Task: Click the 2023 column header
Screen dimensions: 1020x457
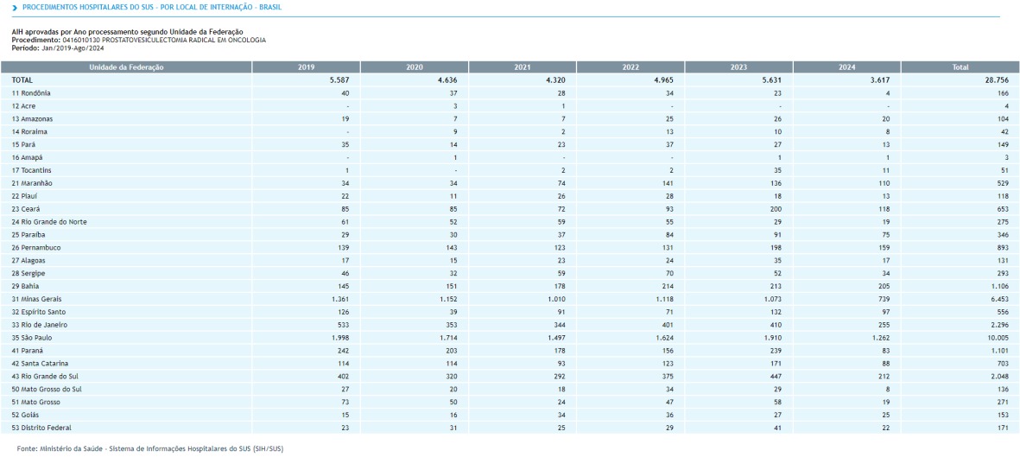Action: [738, 67]
